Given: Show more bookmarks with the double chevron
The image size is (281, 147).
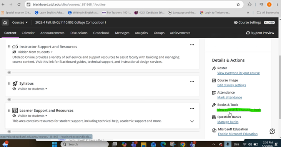Looking at the screenshot, I should (x=248, y=13).
